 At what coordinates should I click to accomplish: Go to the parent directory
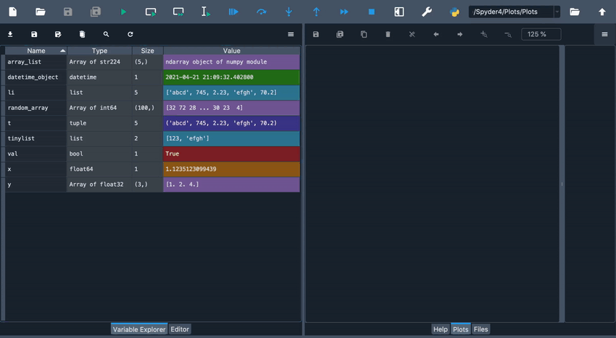pos(602,12)
